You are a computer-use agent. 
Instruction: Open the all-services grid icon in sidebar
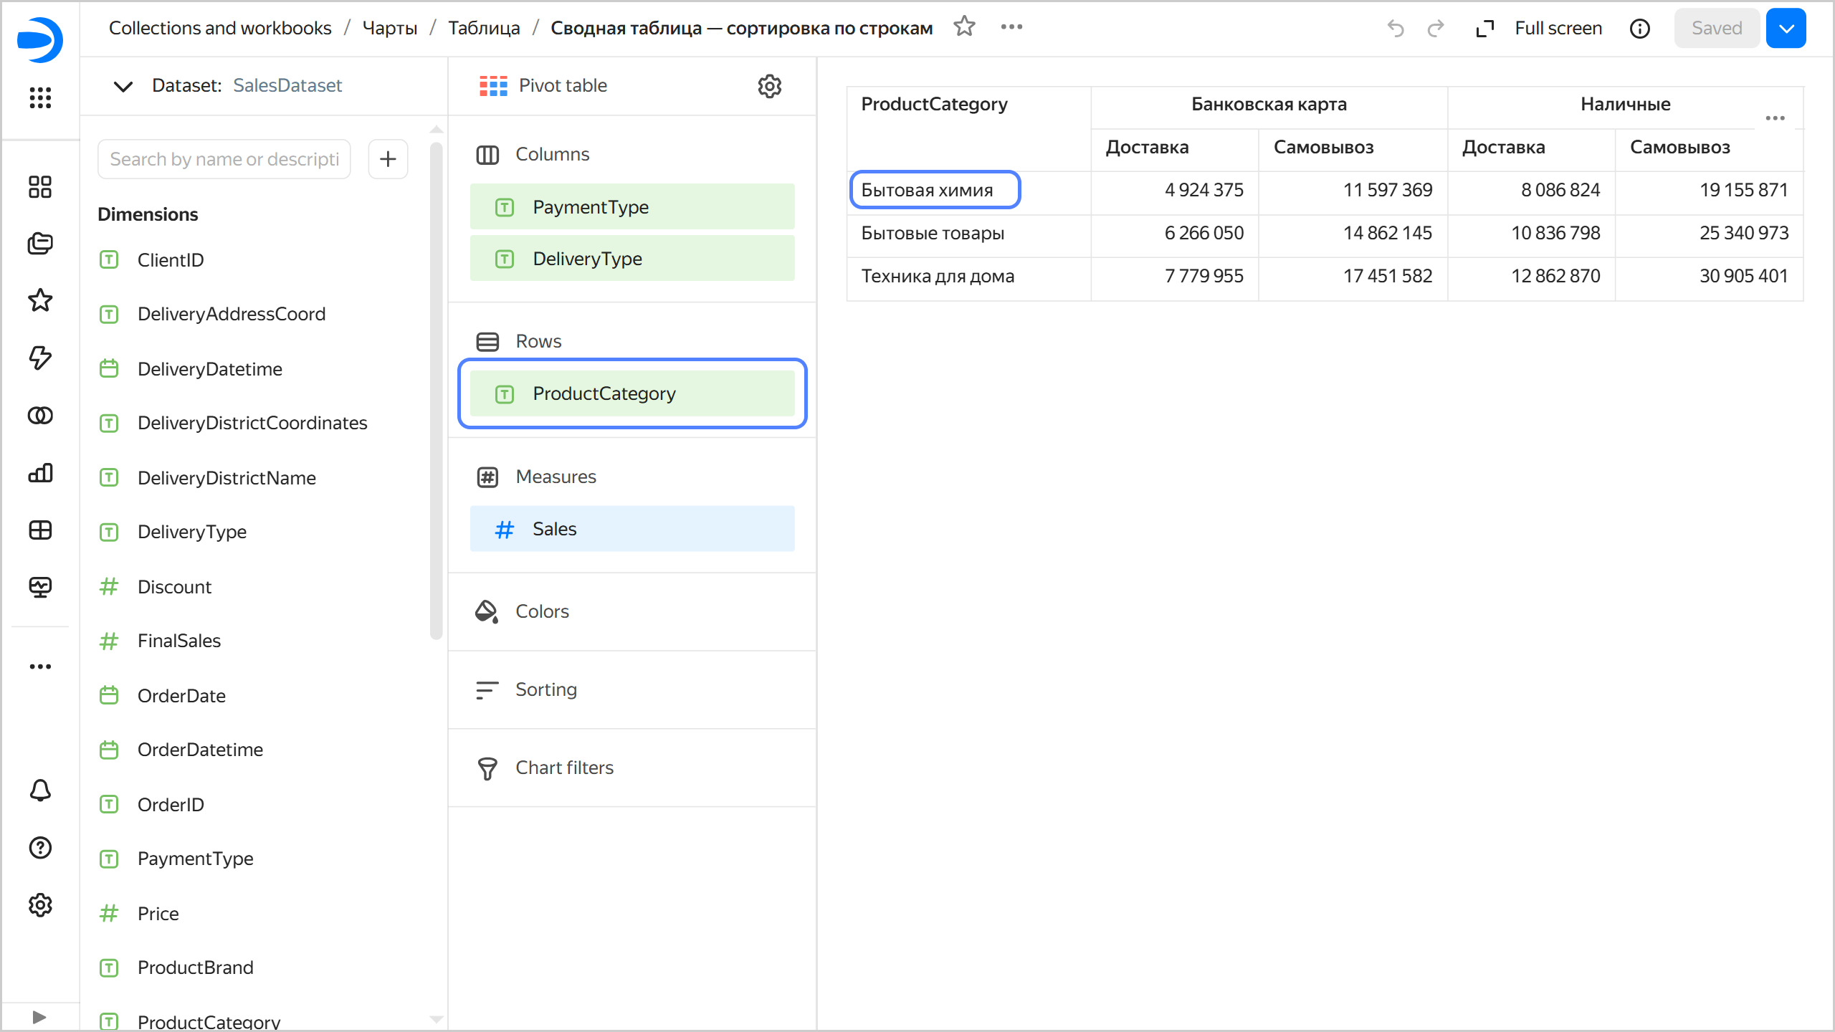(x=40, y=97)
